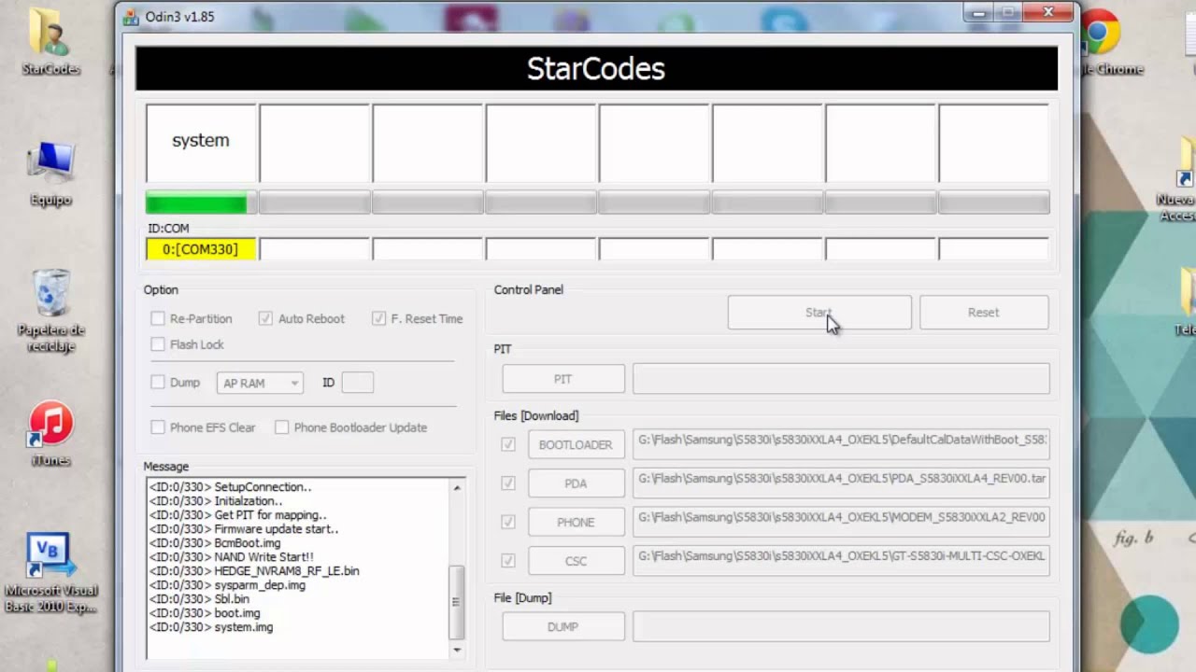
Task: Click the CSC file button
Action: pyautogui.click(x=576, y=561)
